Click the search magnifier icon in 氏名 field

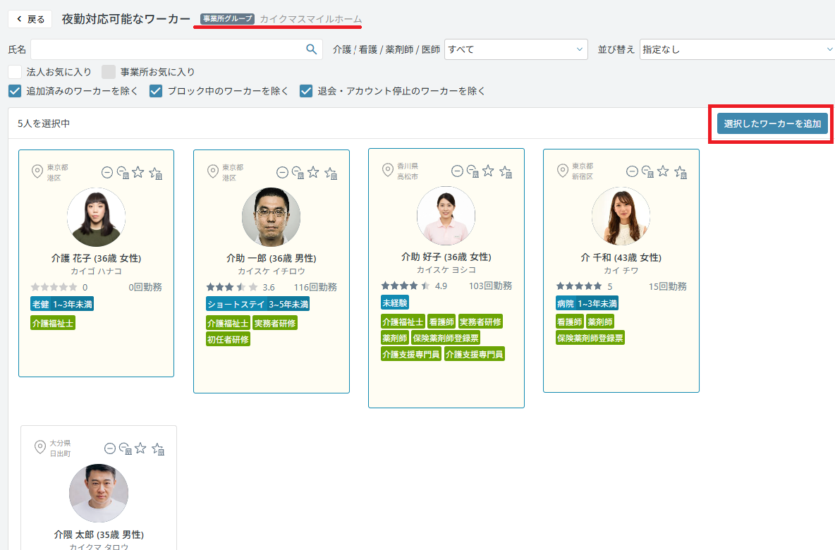tap(312, 49)
